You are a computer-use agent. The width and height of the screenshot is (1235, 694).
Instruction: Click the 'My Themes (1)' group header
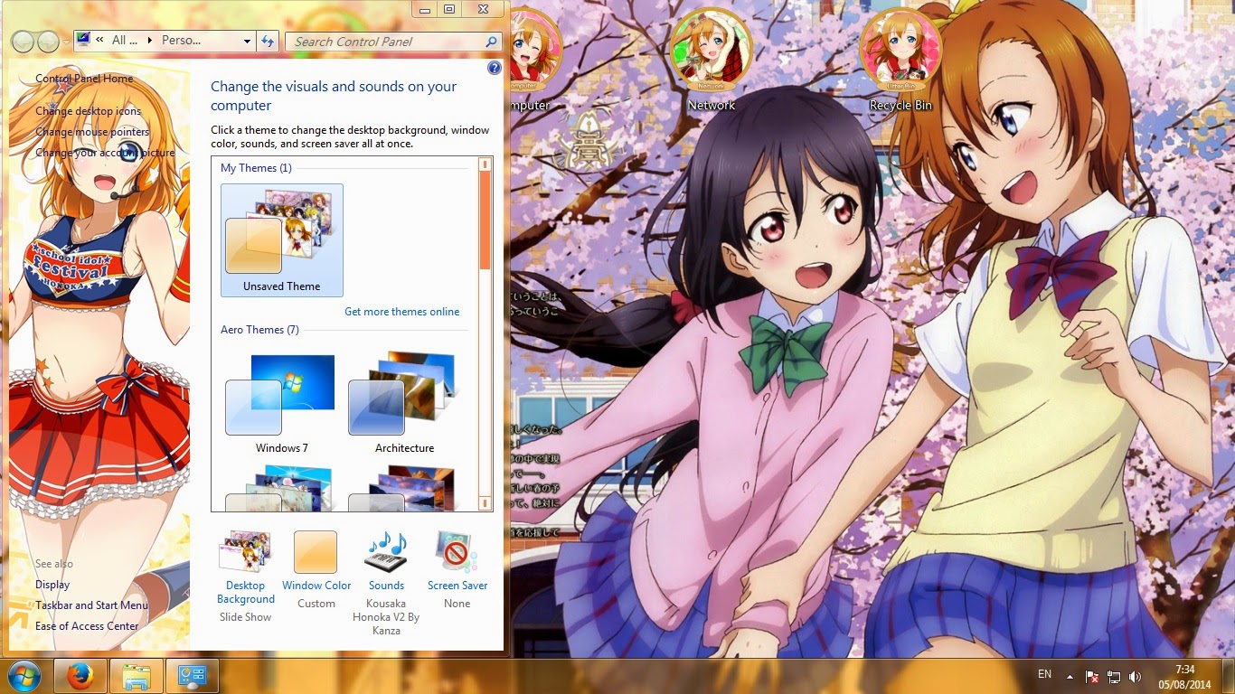click(256, 168)
